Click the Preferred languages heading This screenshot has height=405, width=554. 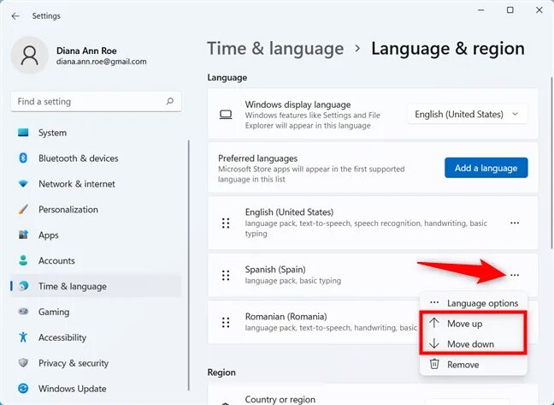pos(258,158)
